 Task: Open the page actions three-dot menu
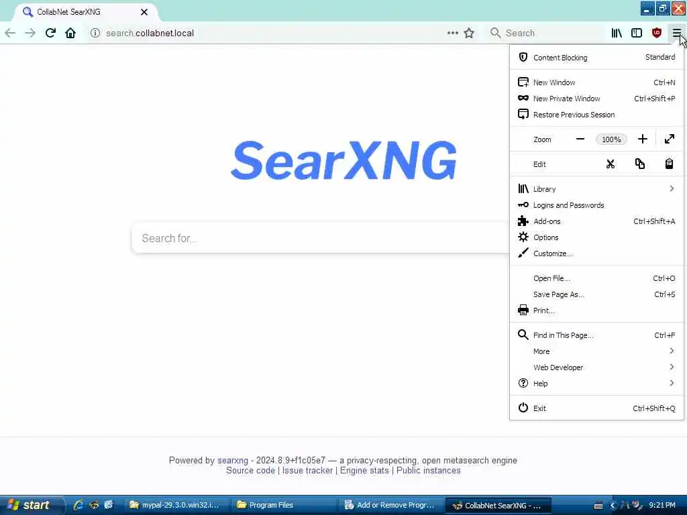click(x=453, y=33)
